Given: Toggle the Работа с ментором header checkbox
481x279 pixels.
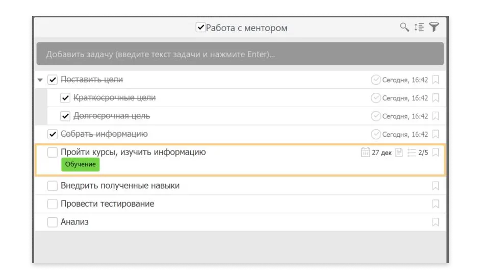Looking at the screenshot, I should point(200,28).
